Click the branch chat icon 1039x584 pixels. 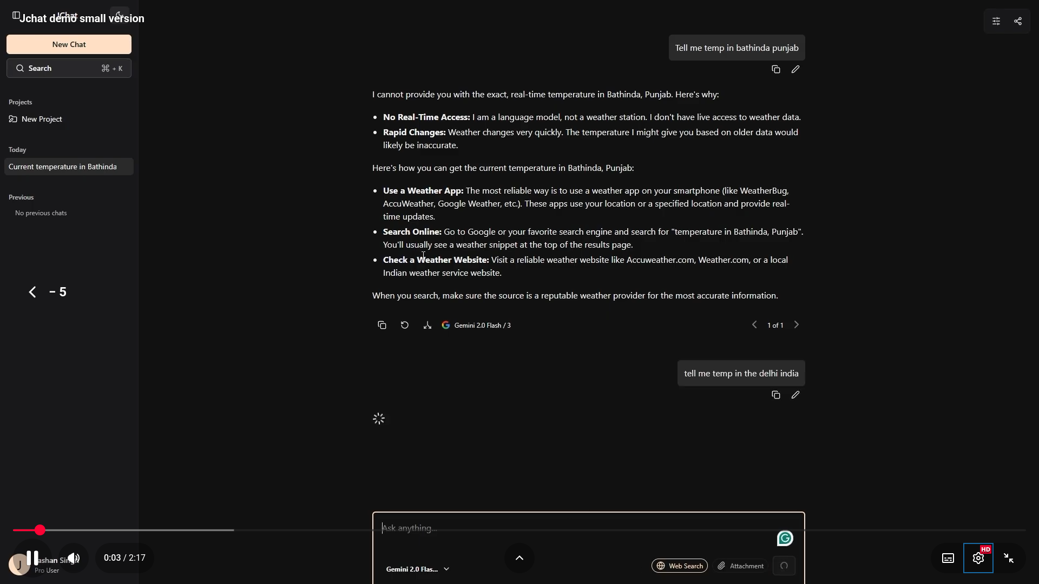point(428,325)
